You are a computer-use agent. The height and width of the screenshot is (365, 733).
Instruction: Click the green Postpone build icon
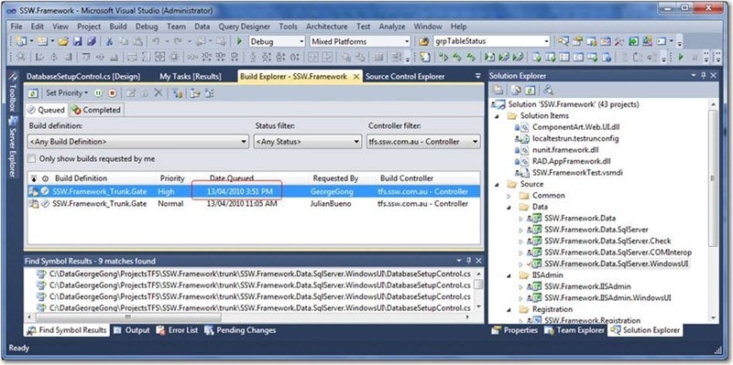(98, 93)
